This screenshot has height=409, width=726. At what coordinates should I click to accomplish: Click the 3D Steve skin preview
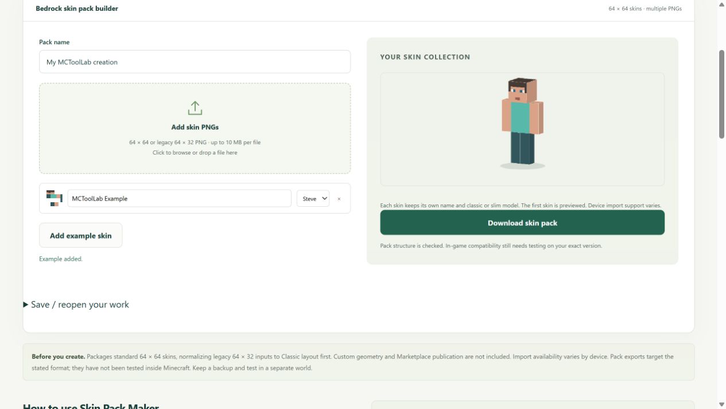click(x=522, y=124)
